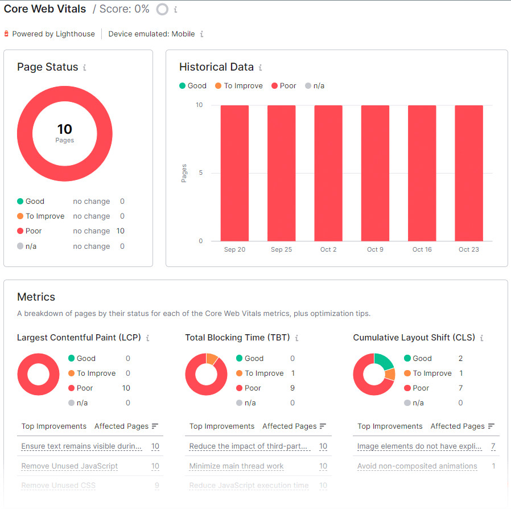Toggle the Good legend in Historical Data

(193, 85)
